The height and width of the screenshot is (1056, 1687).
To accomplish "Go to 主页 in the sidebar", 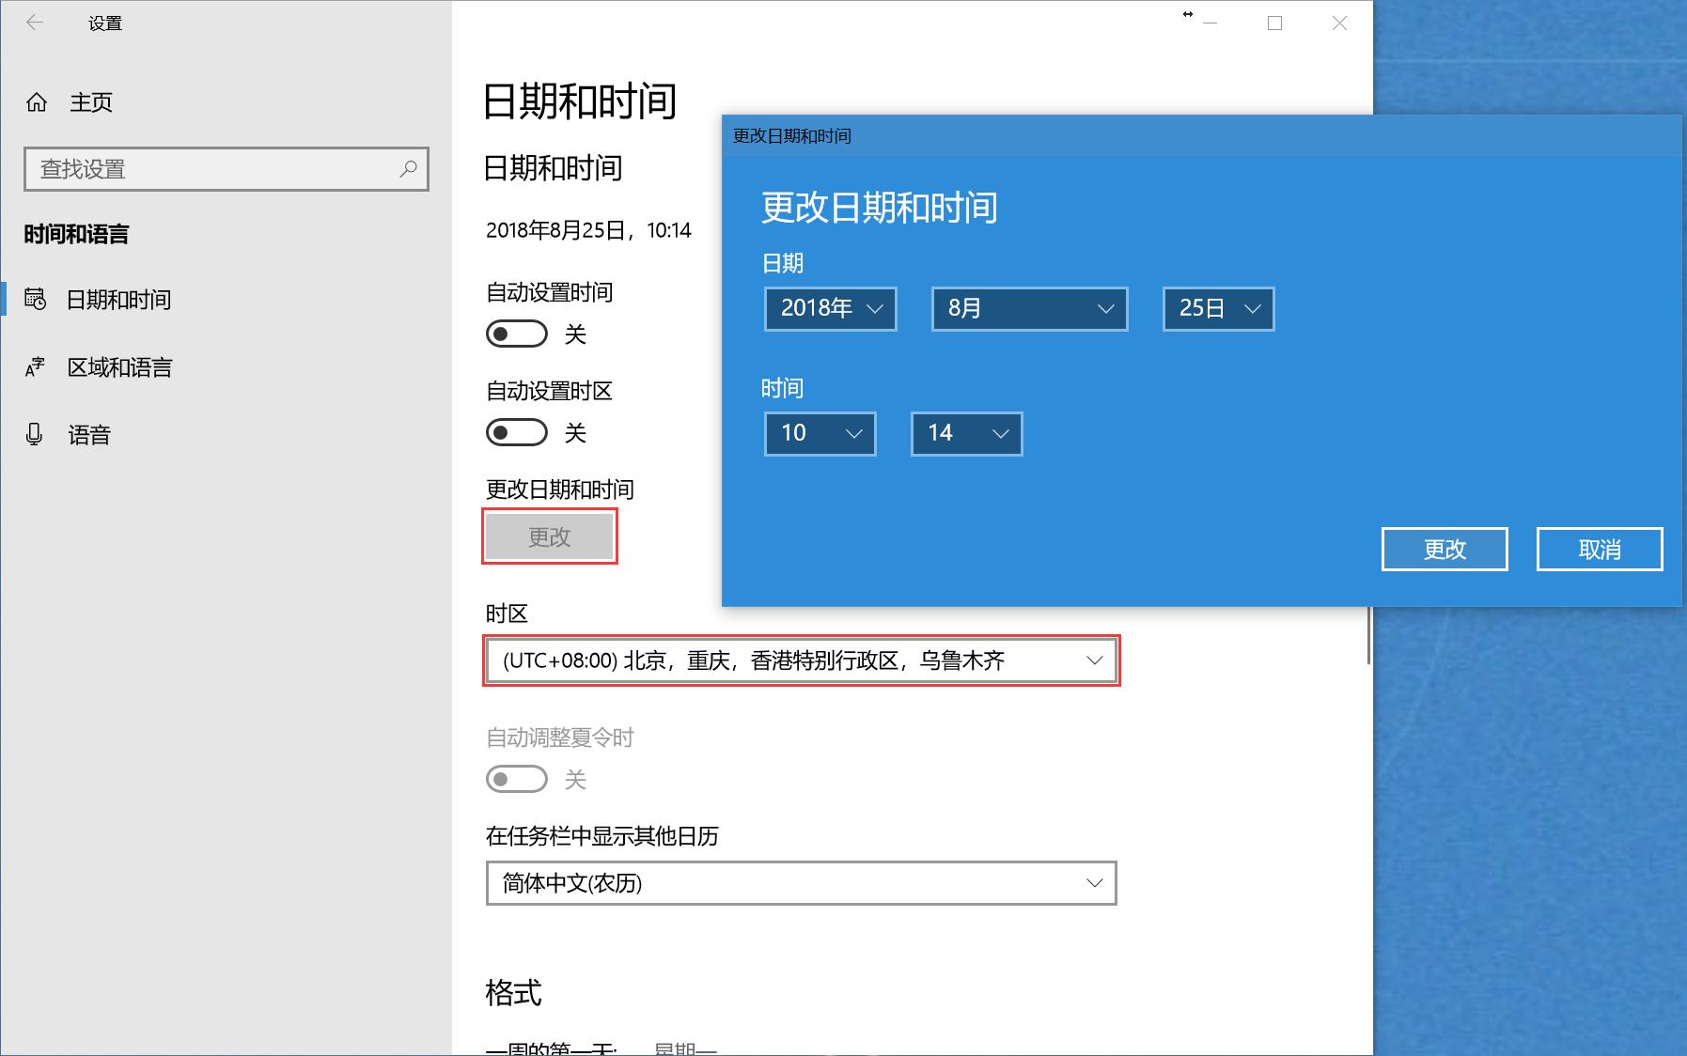I will pos(90,102).
